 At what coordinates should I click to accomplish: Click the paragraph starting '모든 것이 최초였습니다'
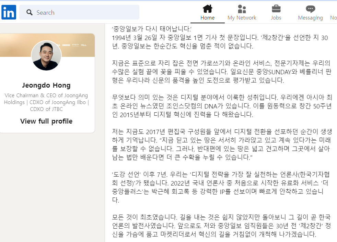[x=221, y=226]
